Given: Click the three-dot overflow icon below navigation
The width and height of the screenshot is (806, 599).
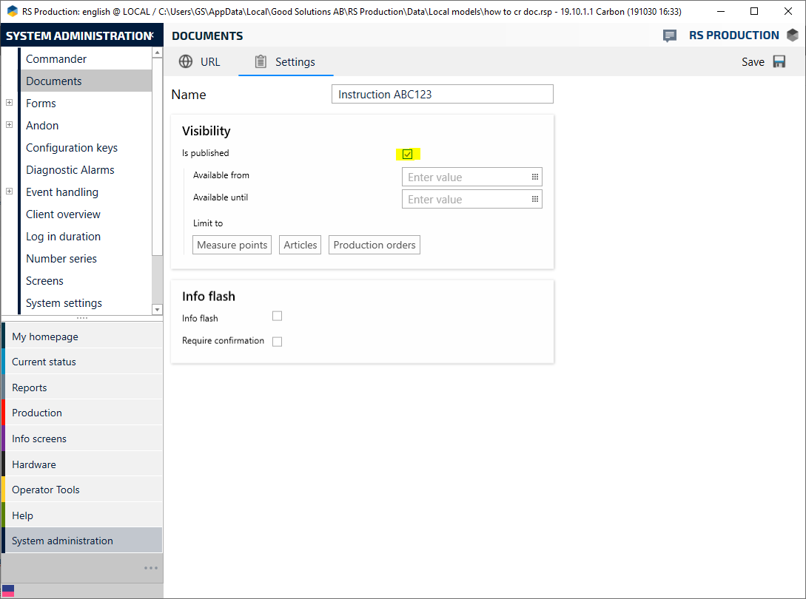Looking at the screenshot, I should point(151,568).
